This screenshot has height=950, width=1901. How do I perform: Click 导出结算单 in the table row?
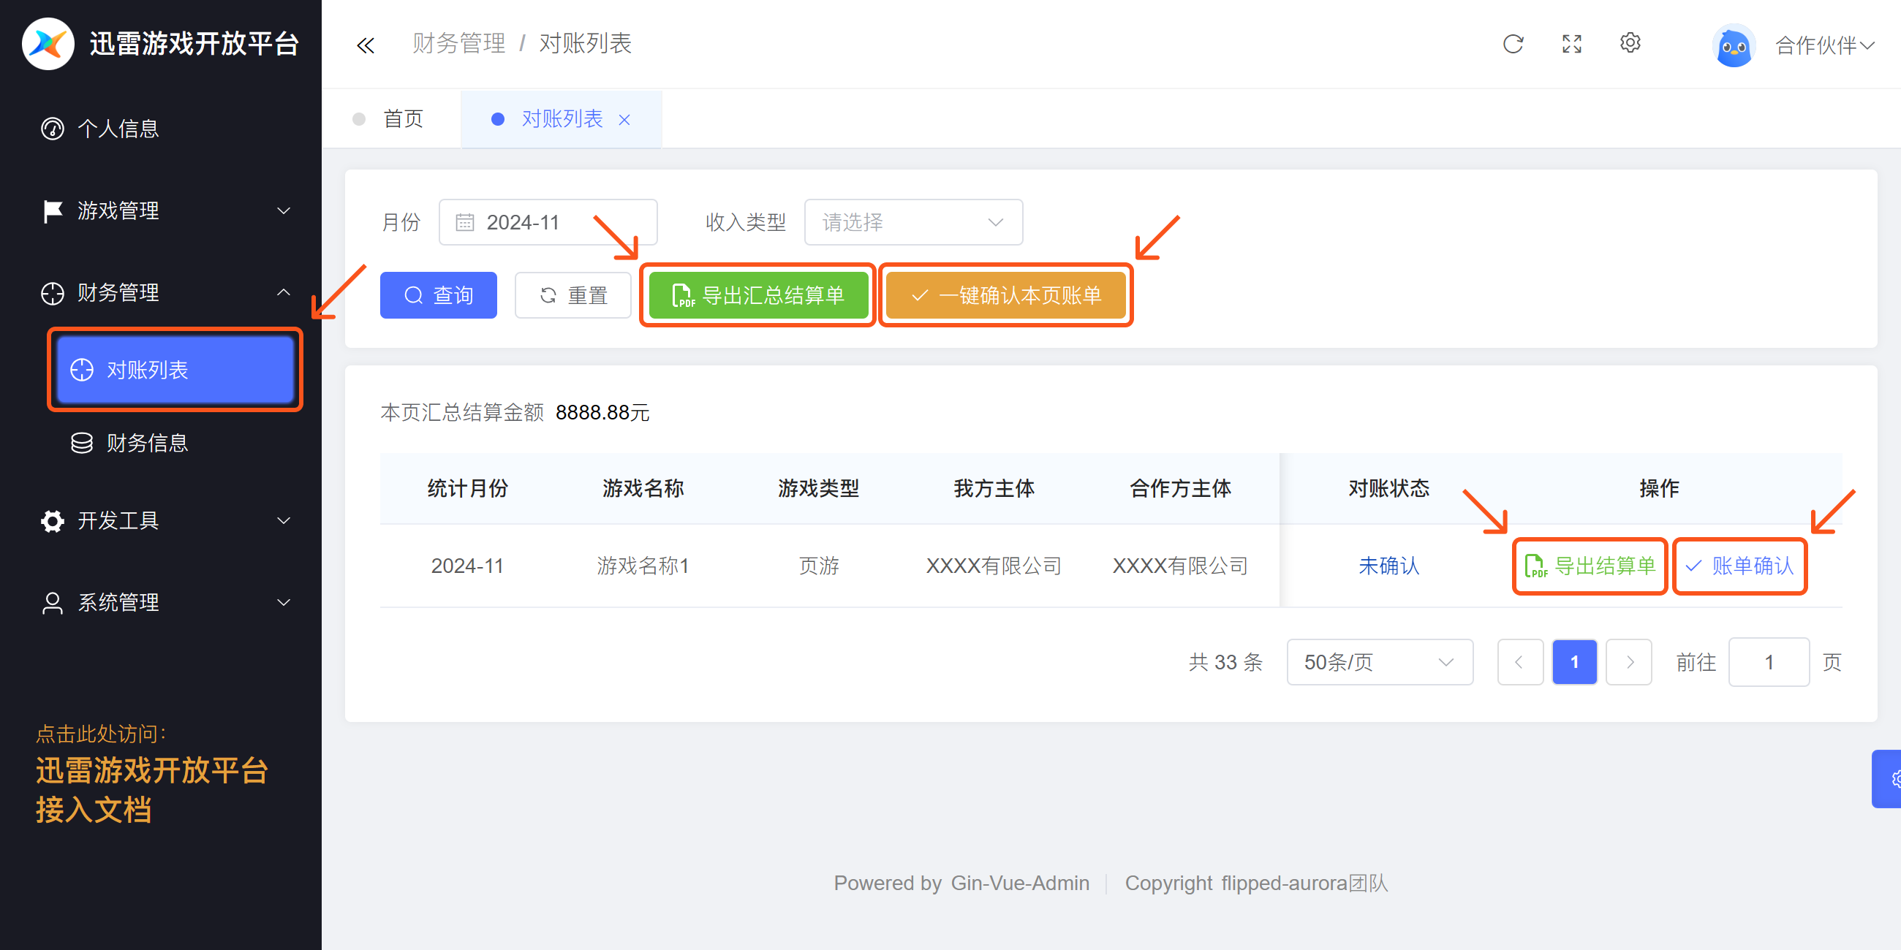click(x=1590, y=566)
